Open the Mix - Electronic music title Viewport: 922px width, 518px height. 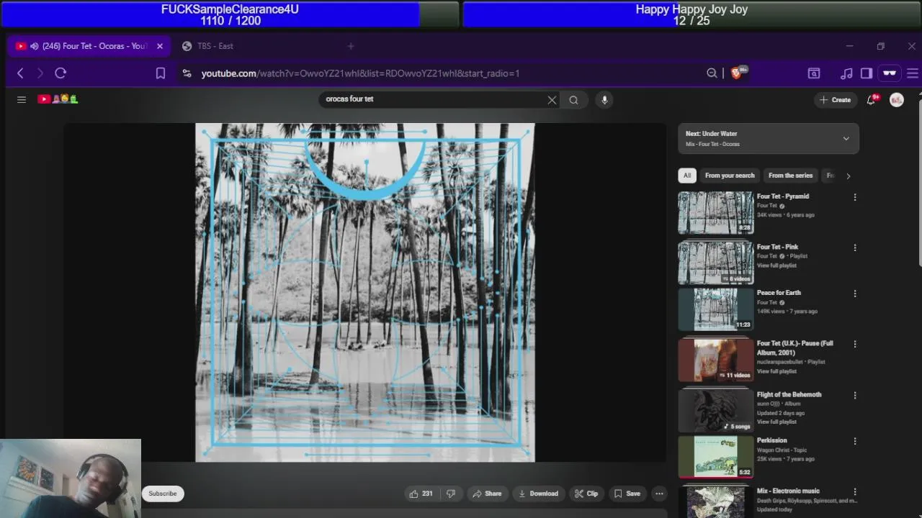788,491
